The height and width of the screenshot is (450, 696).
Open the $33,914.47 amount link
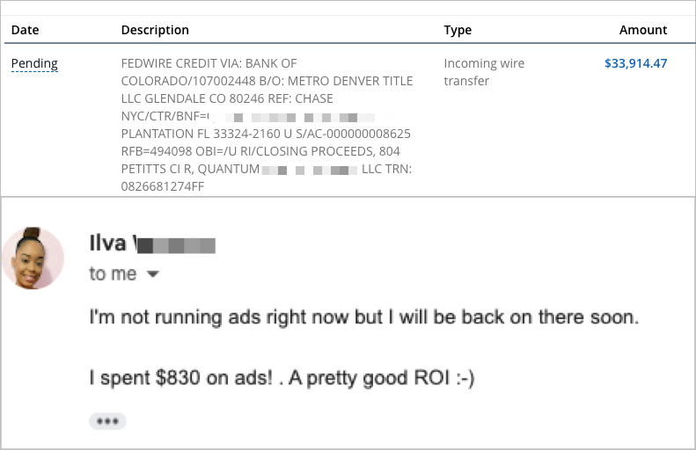(635, 63)
